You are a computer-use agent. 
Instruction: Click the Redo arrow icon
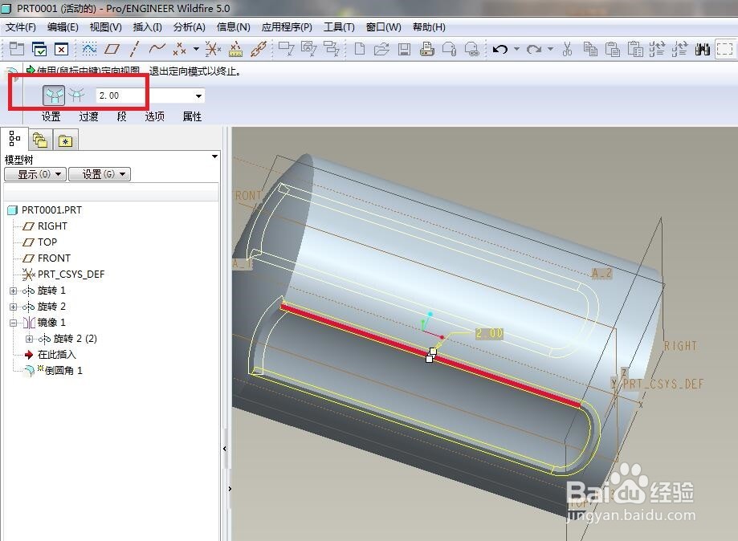coord(534,48)
